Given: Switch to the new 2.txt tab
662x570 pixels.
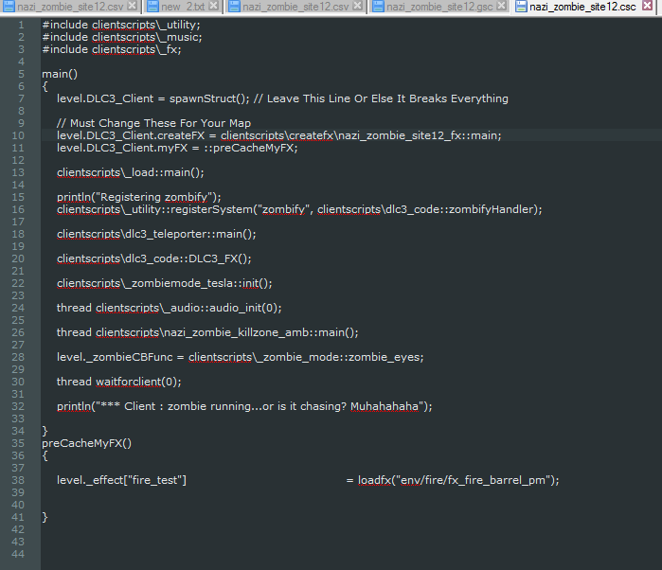Looking at the screenshot, I should coord(183,7).
